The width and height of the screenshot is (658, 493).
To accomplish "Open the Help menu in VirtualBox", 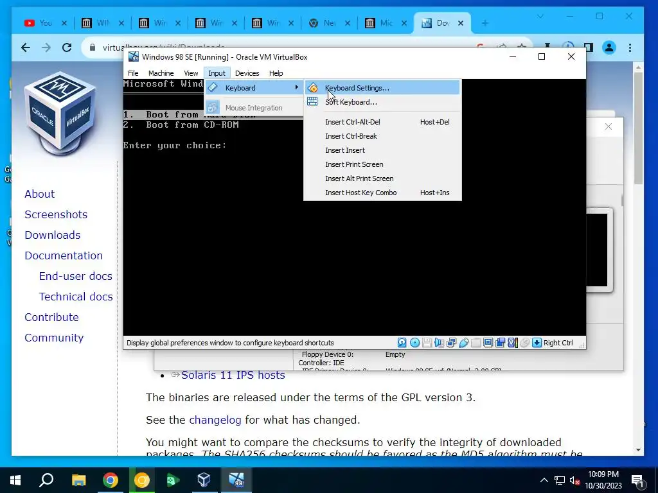I will click(x=276, y=73).
